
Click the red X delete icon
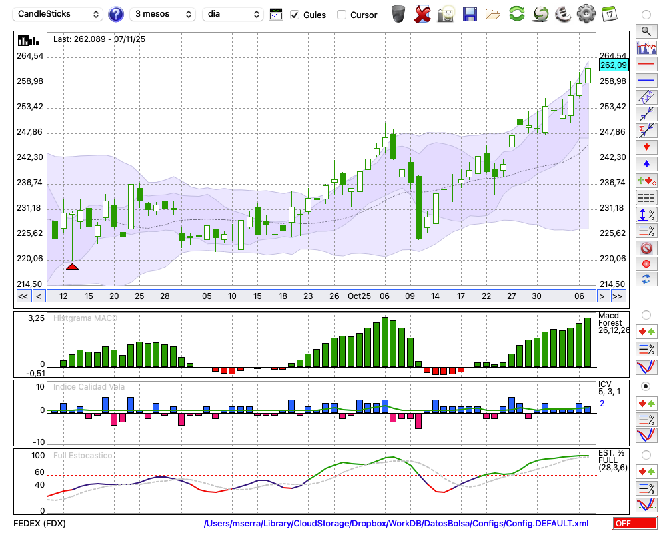[x=422, y=14]
